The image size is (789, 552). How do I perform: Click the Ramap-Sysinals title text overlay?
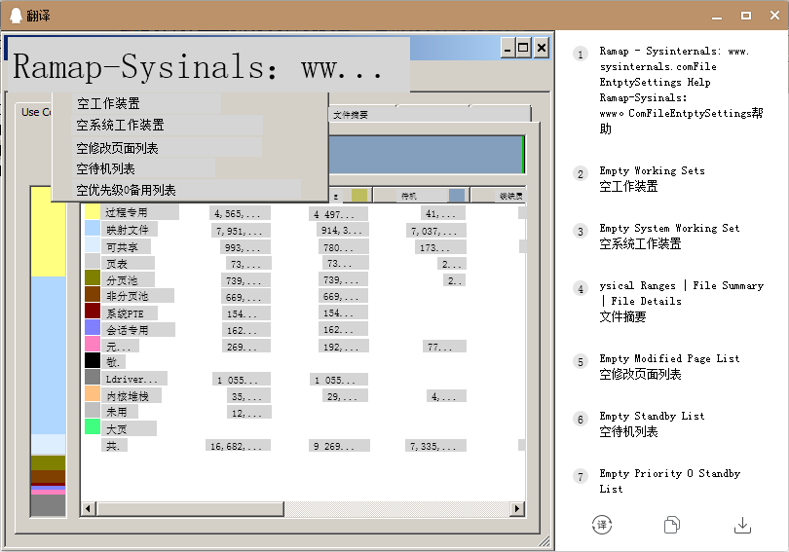coord(208,66)
